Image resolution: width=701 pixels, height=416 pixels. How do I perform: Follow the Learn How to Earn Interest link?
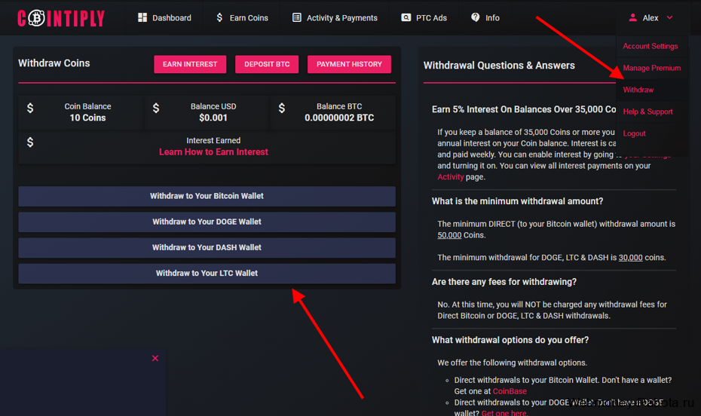213,151
